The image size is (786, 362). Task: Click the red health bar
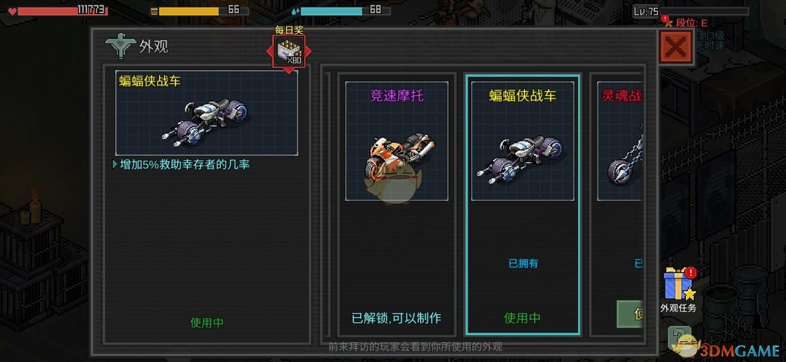[63, 11]
